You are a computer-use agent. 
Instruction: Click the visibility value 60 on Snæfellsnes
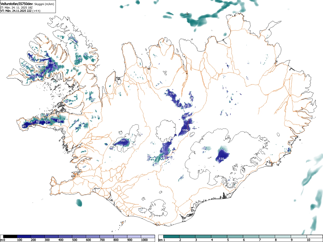pos(38,122)
